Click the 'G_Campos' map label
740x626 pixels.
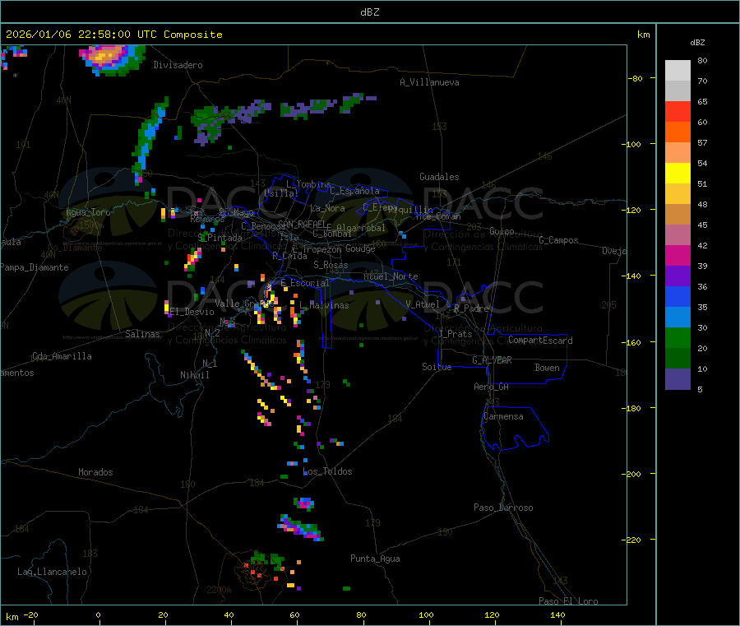(x=559, y=240)
